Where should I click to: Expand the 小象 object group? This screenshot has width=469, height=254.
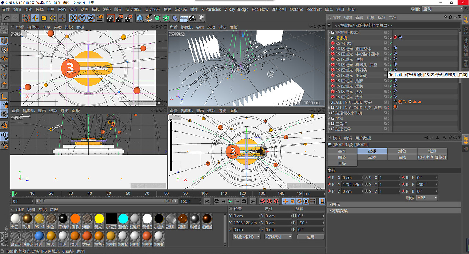[x=329, y=118]
